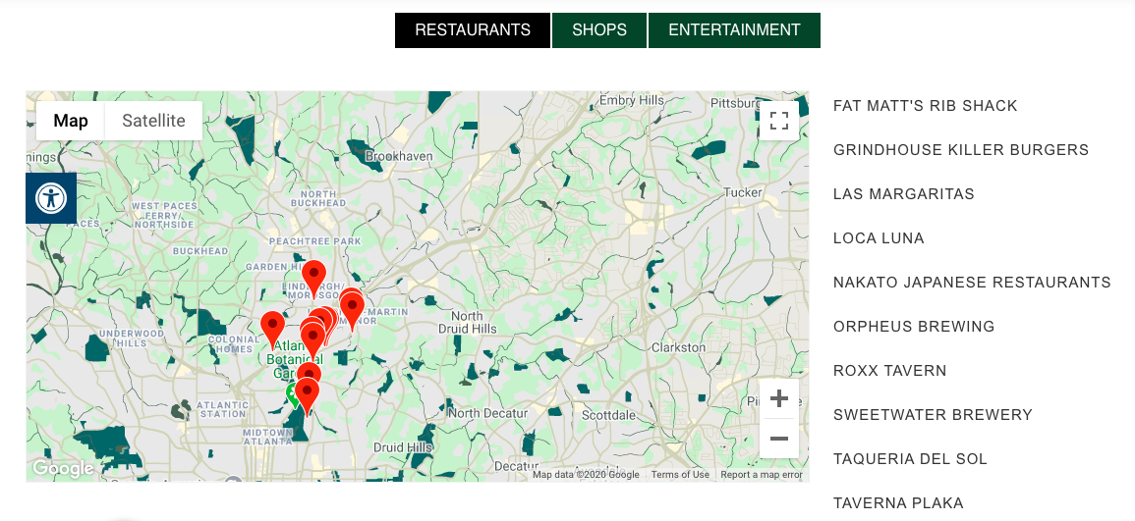The width and height of the screenshot is (1135, 521).
Task: Open Loca Luna listing
Action: (x=879, y=238)
